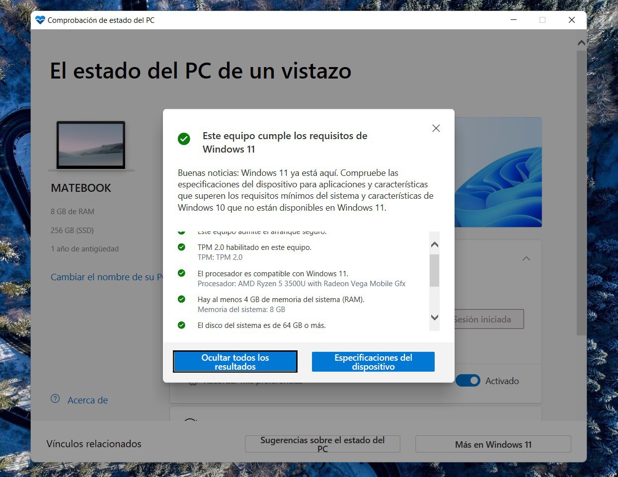This screenshot has height=477, width=618.
Task: Click the Acerca de question mark icon
Action: pos(55,399)
